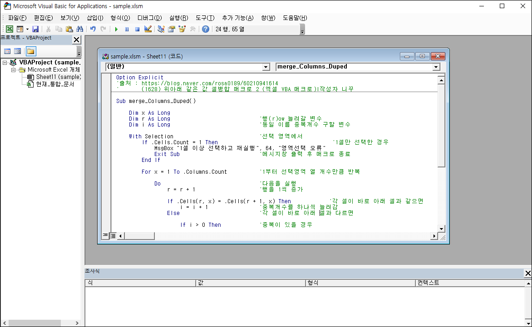The image size is (532, 327).
Task: Click code window horizontal scroll left arrow
Action: (x=120, y=236)
